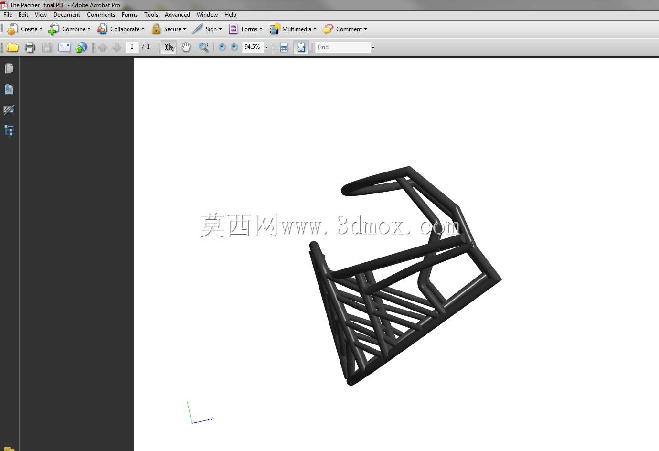Open the File menu
The width and height of the screenshot is (659, 451).
click(x=8, y=15)
